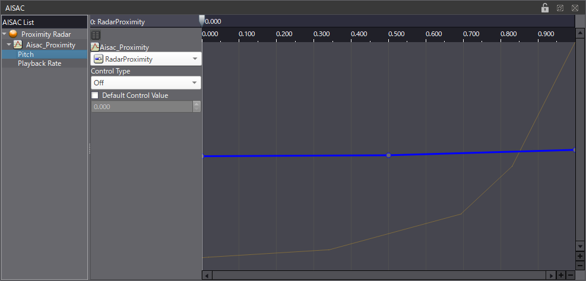
Task: Click the float panel icon in title bar
Action: point(560,8)
